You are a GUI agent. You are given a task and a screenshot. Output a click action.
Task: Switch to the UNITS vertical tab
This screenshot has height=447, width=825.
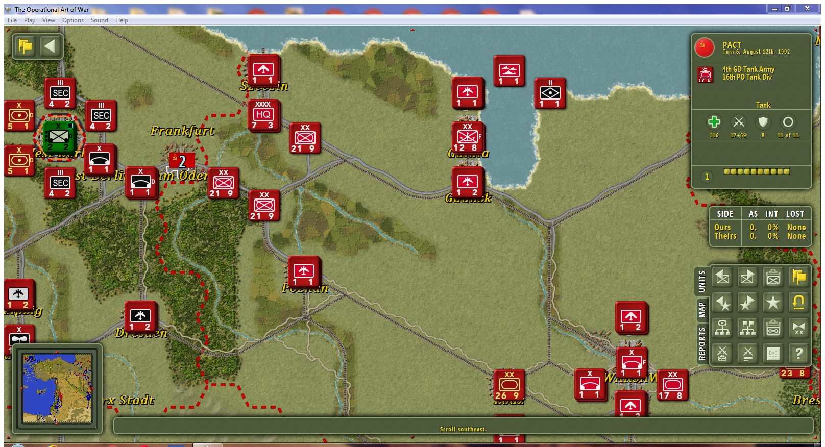point(702,282)
